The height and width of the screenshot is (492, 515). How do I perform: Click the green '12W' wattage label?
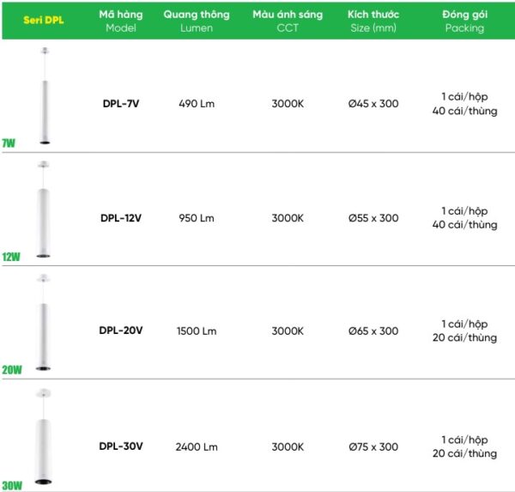pos(11,257)
